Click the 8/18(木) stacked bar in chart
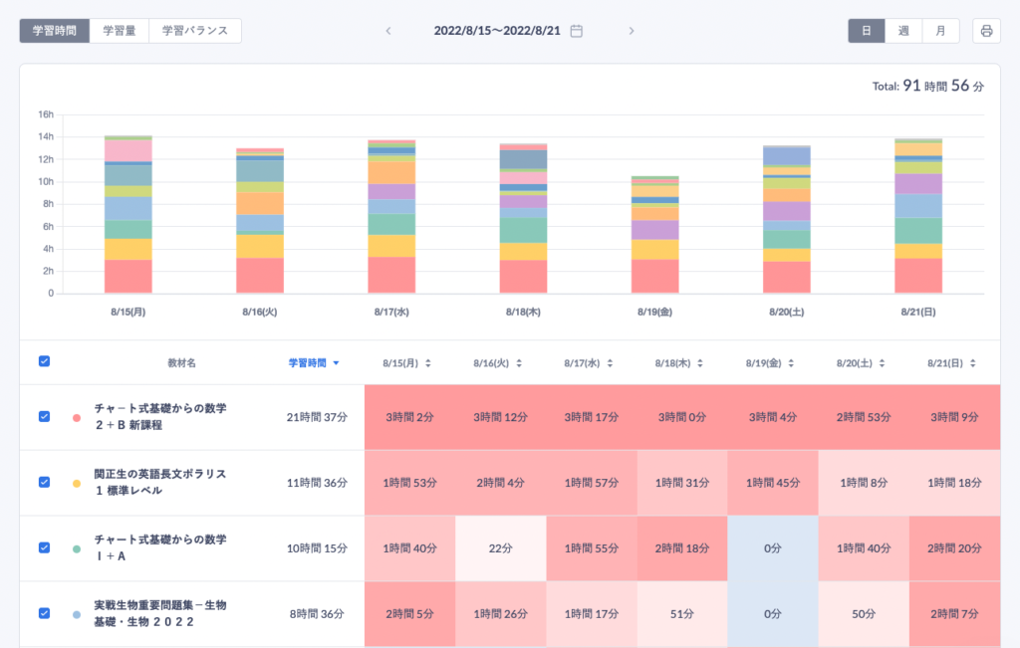1020x648 pixels. tap(523, 219)
